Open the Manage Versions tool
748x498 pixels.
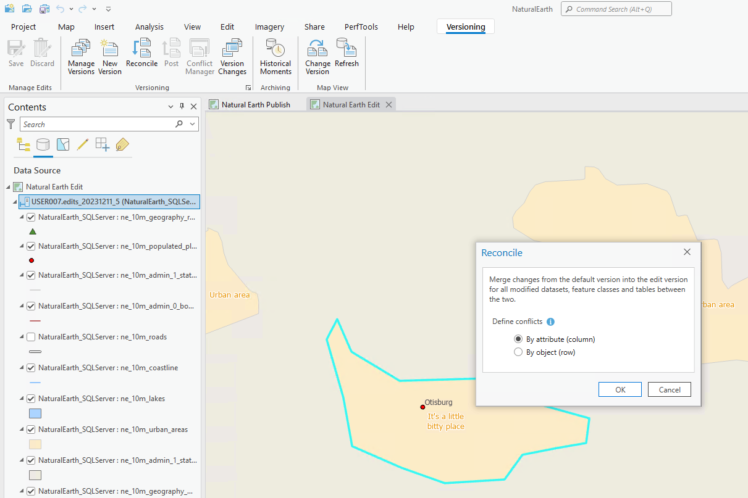[81, 56]
